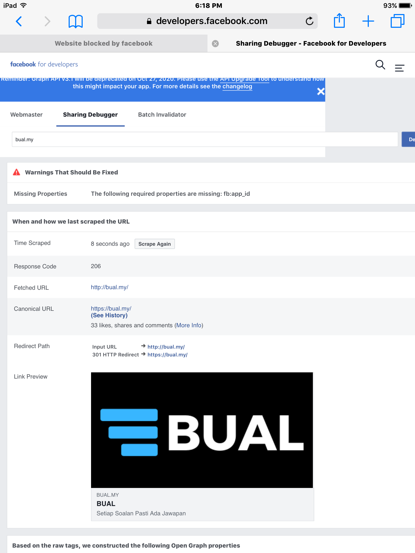
Task: Open the Batch Invalidator tab
Action: (162, 114)
